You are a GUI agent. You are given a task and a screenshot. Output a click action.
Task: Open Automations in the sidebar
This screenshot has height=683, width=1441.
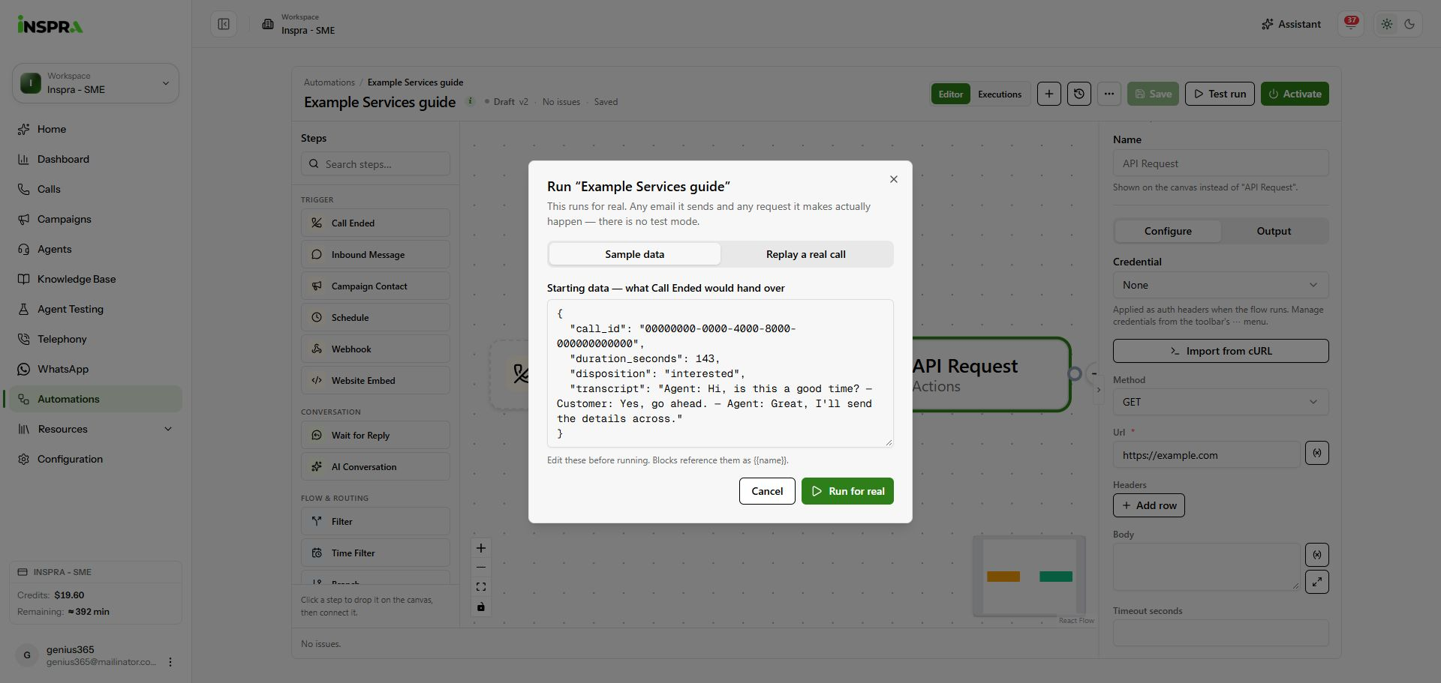point(95,399)
